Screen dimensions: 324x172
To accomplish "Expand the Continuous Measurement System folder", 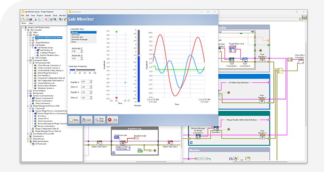I will click(x=31, y=38).
